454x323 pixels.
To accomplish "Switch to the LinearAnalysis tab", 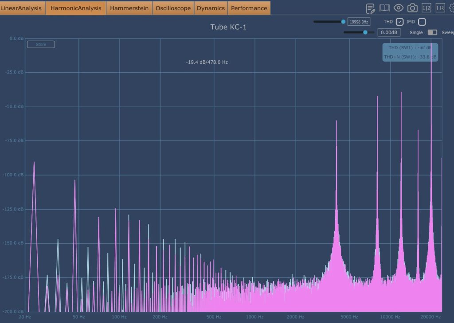I will (x=22, y=8).
